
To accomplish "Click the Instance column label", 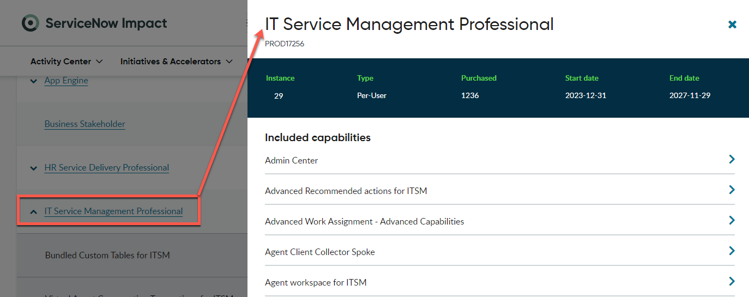I will click(x=280, y=78).
